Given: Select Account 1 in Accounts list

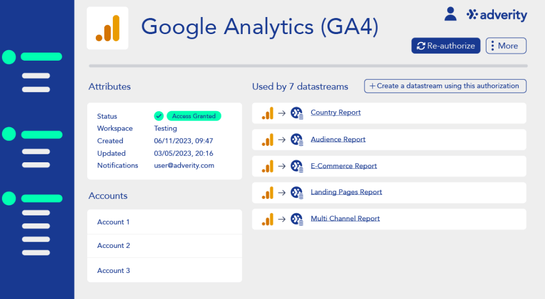Looking at the screenshot, I should click(x=164, y=222).
